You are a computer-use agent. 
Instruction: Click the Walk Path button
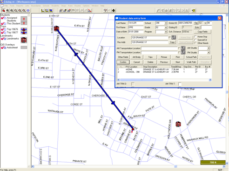191,62
